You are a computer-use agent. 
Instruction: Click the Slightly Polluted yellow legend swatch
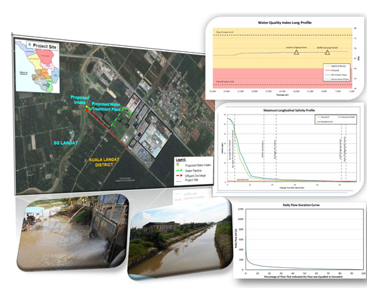pos(327,66)
